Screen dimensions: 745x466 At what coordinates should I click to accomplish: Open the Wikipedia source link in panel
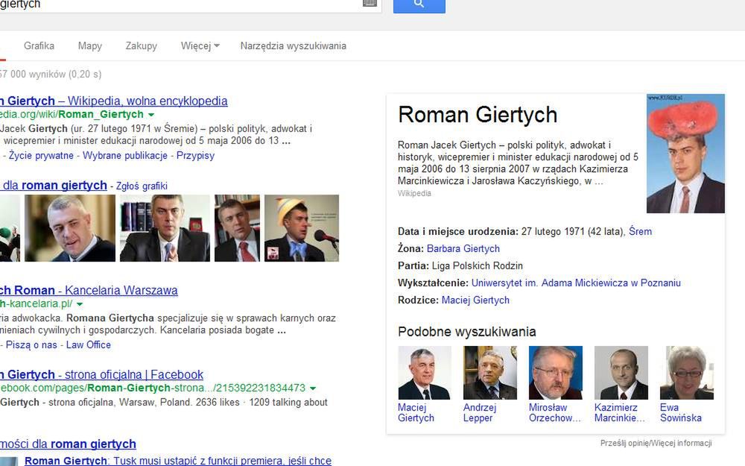point(414,194)
